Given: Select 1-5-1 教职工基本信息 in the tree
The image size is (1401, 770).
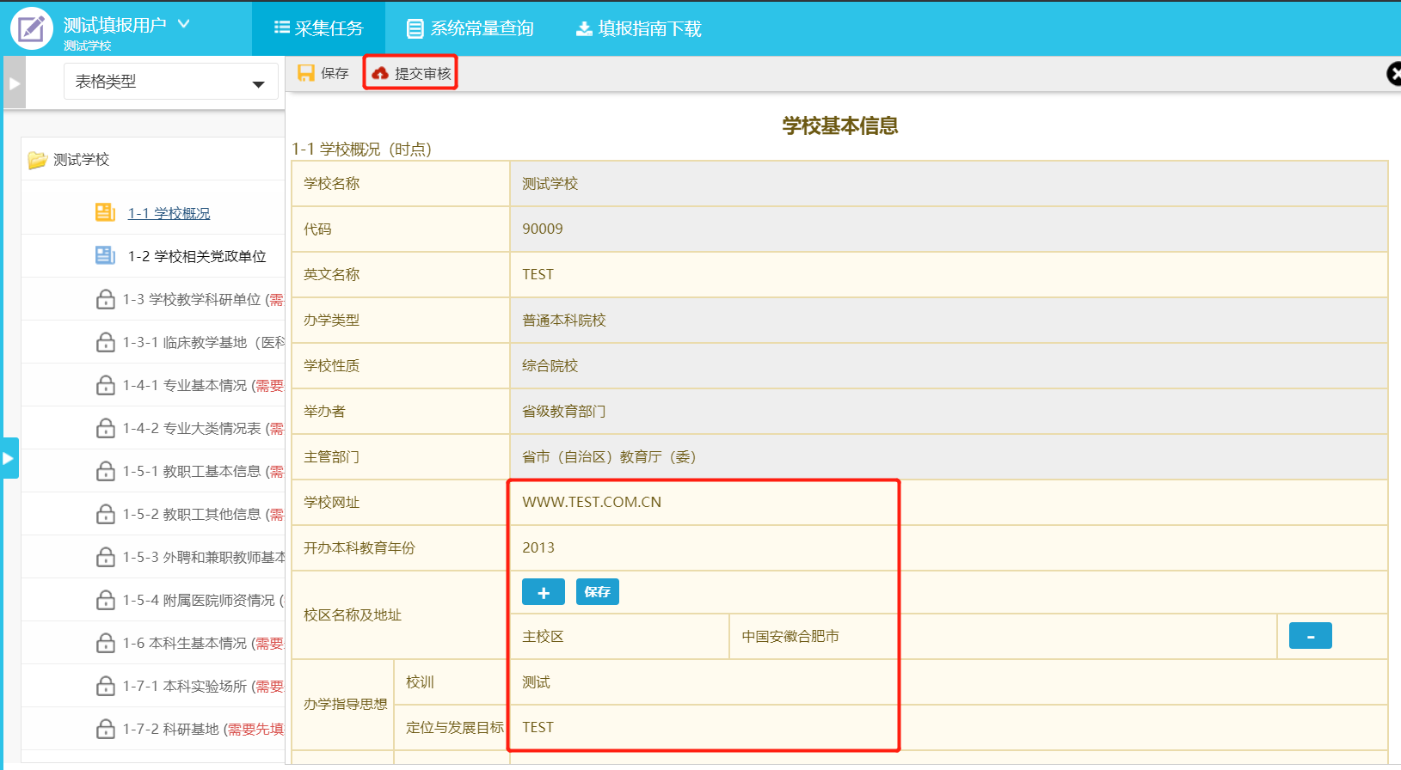Looking at the screenshot, I should click(x=203, y=471).
